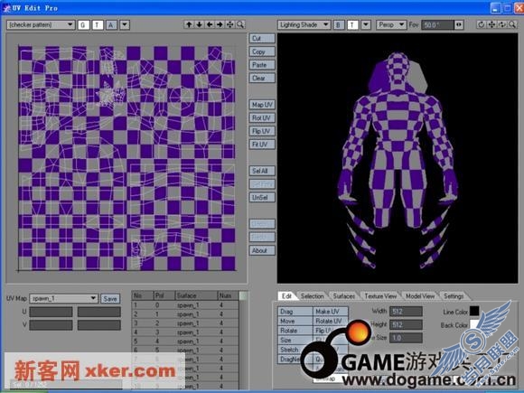Click the up arrow in UV view toolbar
Image resolution: width=524 pixels, height=393 pixels.
(189, 24)
